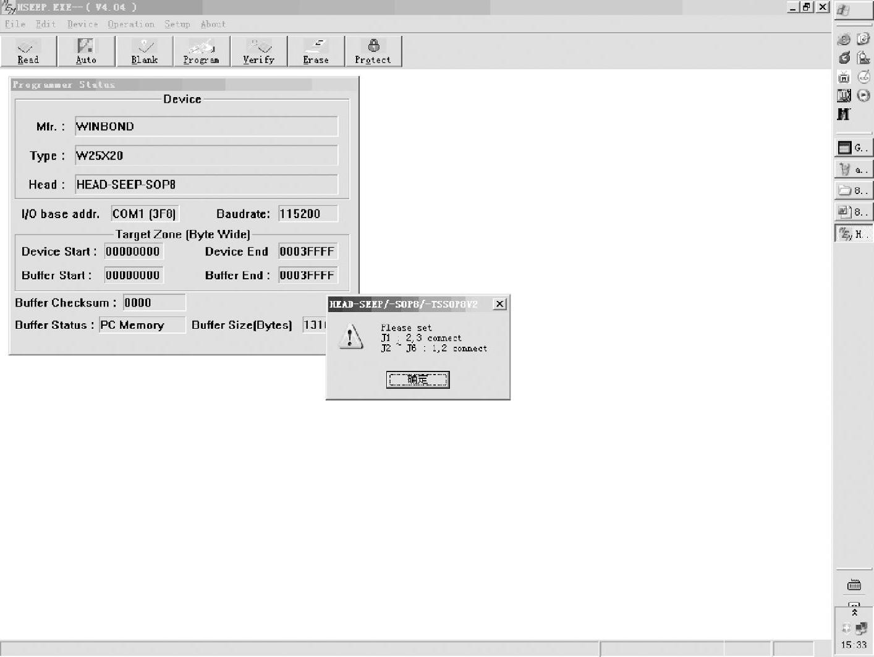Click the 15:33 clock in tray
The width and height of the screenshot is (874, 657).
pos(854,645)
